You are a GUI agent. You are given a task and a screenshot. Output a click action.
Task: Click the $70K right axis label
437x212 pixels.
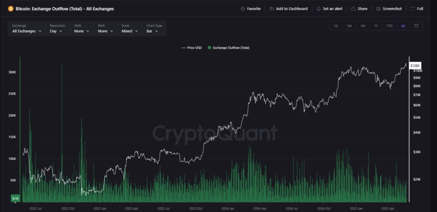coord(417,95)
